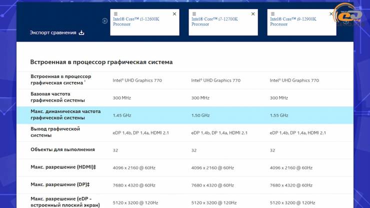
Task: Click the 1.45 GHz value for i5-12600K
Action: pos(122,115)
